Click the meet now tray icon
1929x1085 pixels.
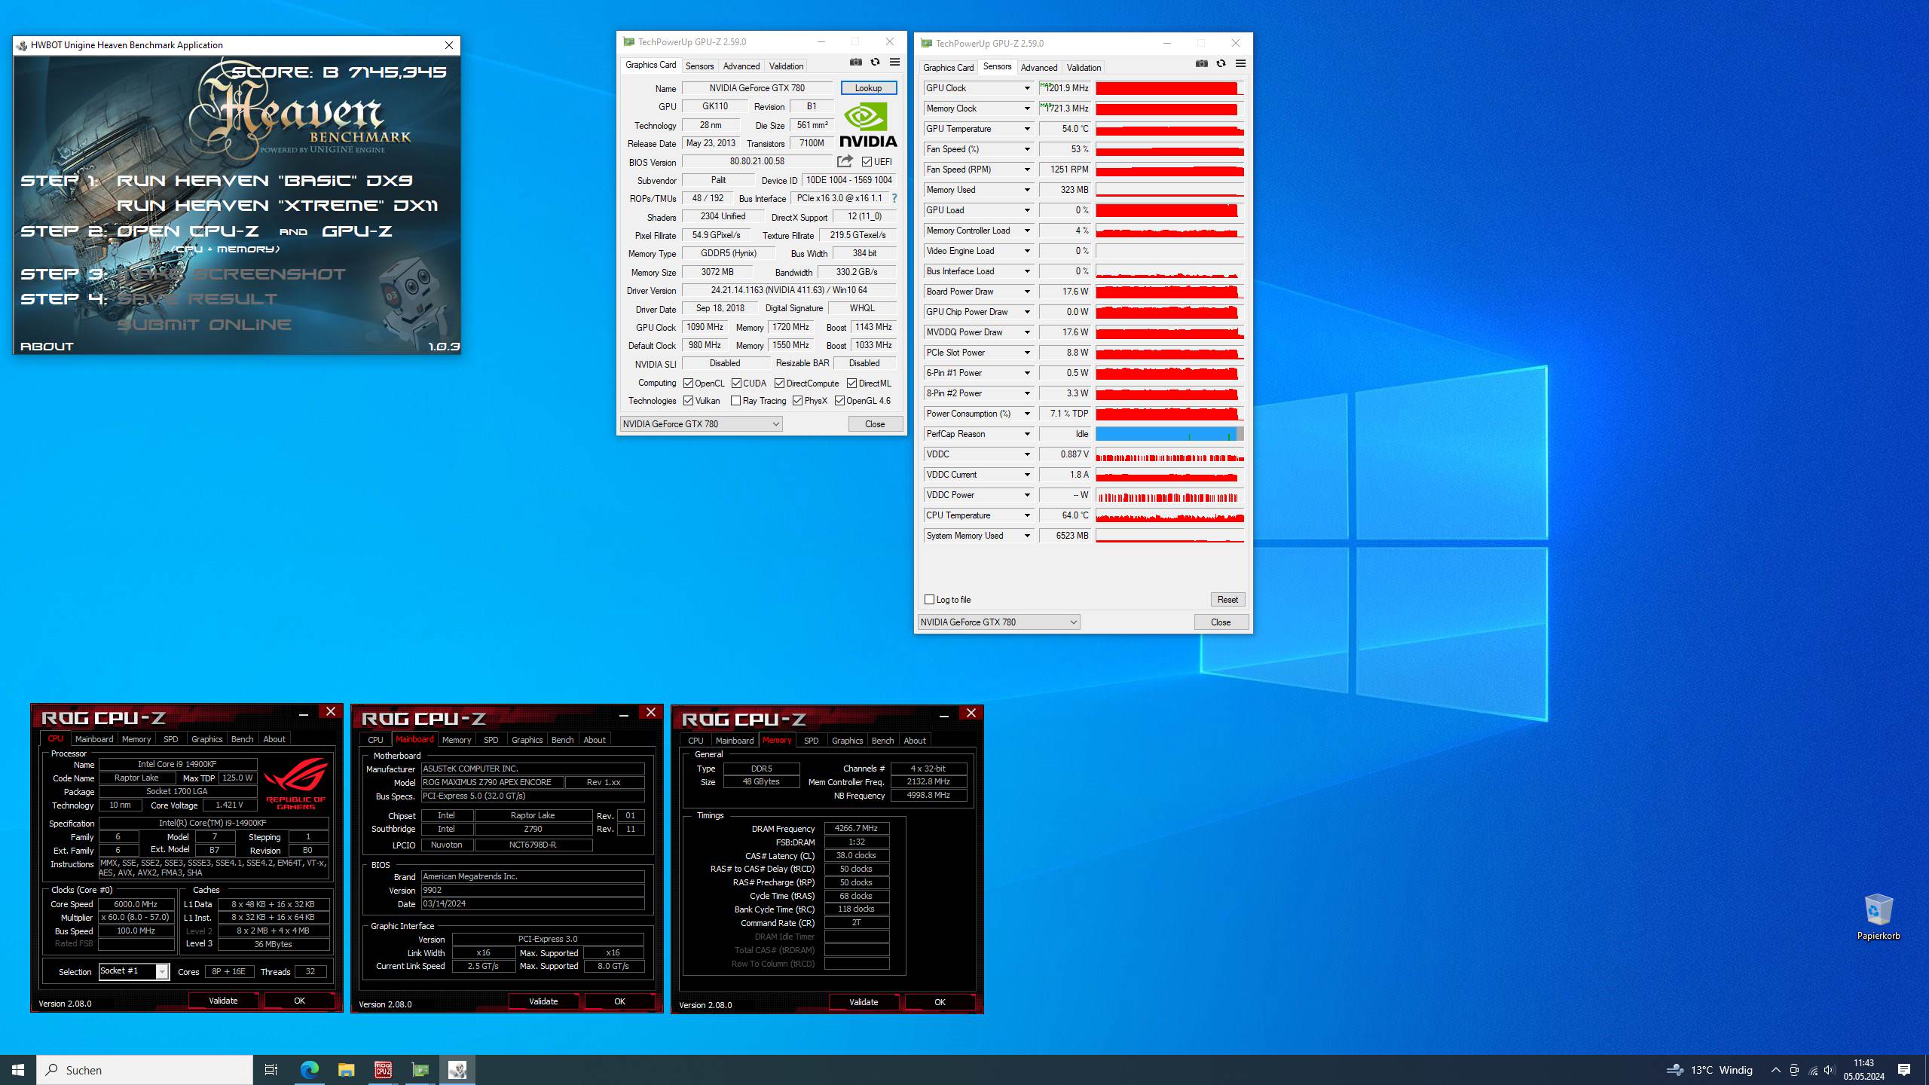pos(1794,1070)
